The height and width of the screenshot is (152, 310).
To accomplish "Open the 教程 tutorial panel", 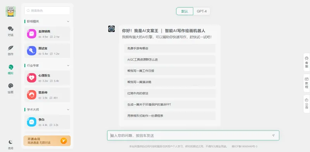I will coord(307,83).
